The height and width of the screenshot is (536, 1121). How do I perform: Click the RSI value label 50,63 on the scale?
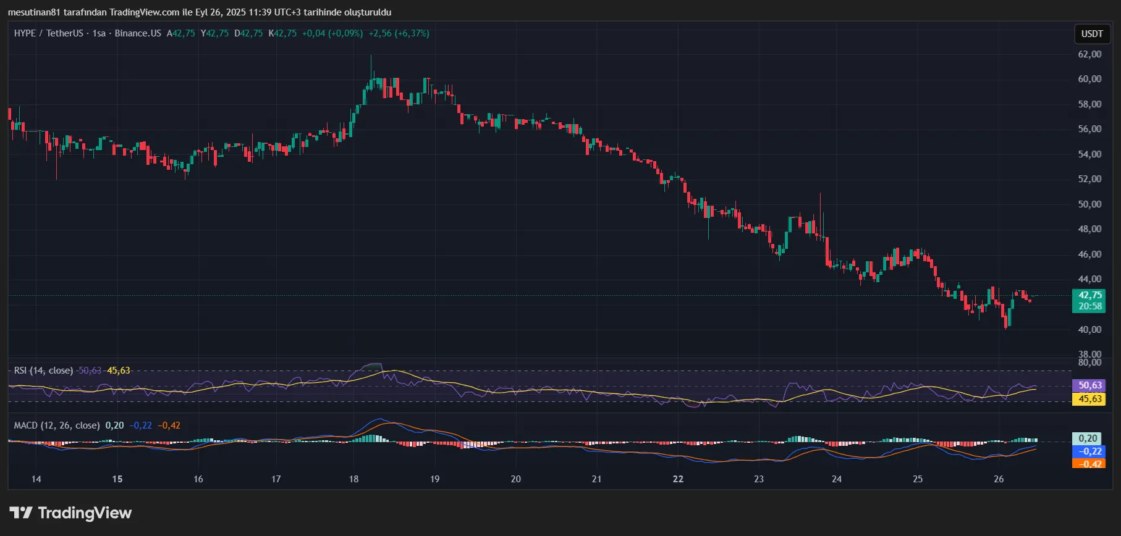pos(1090,385)
